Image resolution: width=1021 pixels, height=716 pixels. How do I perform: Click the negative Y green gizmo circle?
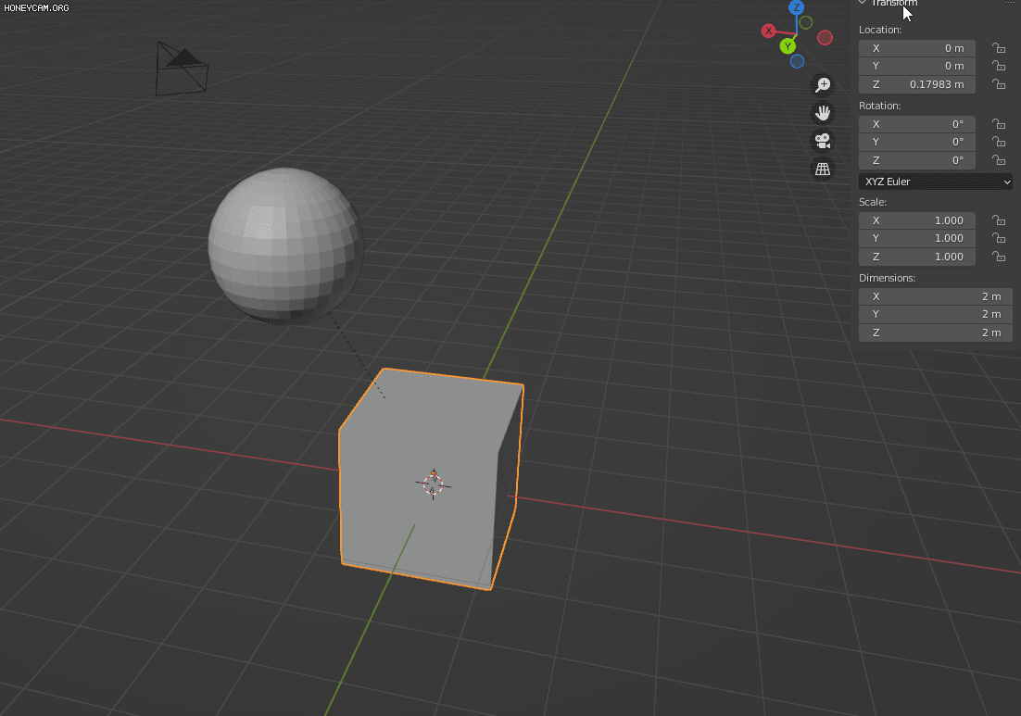point(805,23)
